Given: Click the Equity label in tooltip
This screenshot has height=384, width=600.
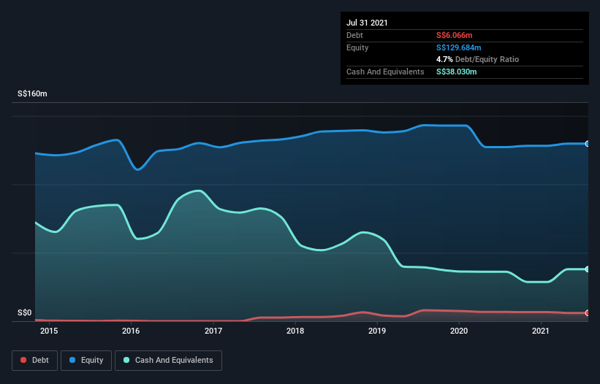Looking at the screenshot, I should [x=357, y=47].
